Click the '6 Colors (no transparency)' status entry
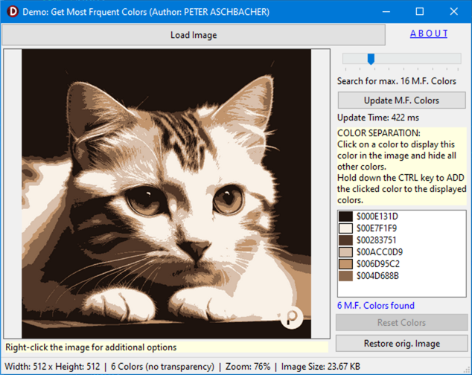This screenshot has width=472, height=375. (x=162, y=367)
